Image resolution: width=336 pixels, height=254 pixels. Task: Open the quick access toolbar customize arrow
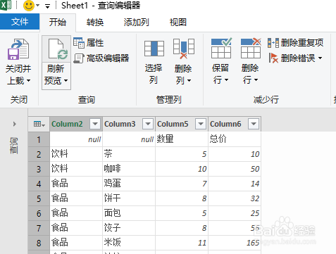[47, 6]
